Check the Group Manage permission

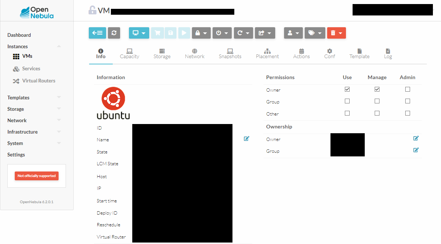(377, 101)
